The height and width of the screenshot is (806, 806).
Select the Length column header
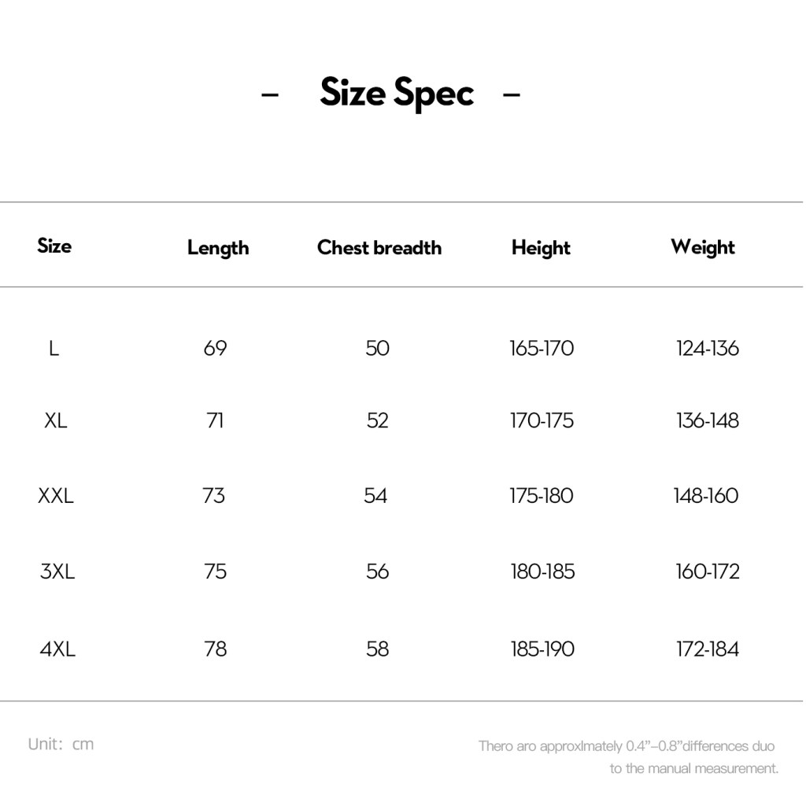point(218,248)
